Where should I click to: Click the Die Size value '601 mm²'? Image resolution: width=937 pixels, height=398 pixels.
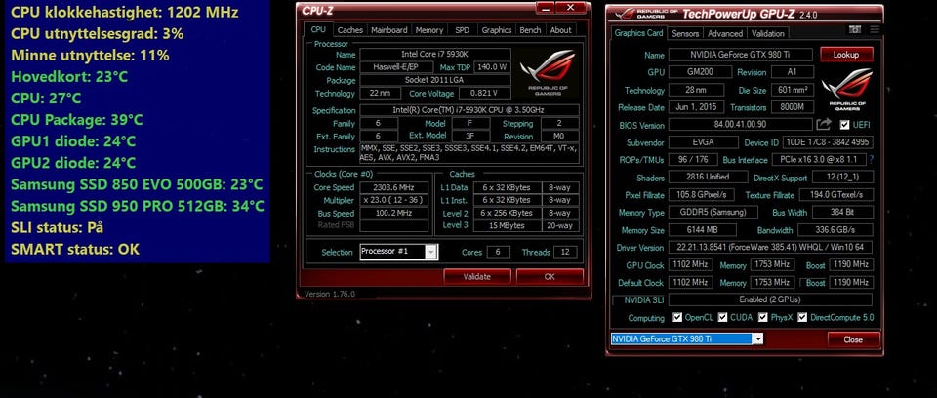point(793,90)
